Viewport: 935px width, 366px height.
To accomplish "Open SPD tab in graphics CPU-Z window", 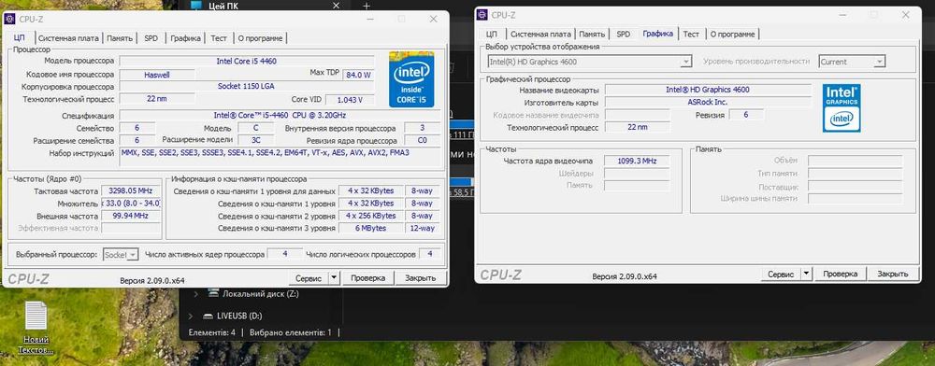I will 623,34.
